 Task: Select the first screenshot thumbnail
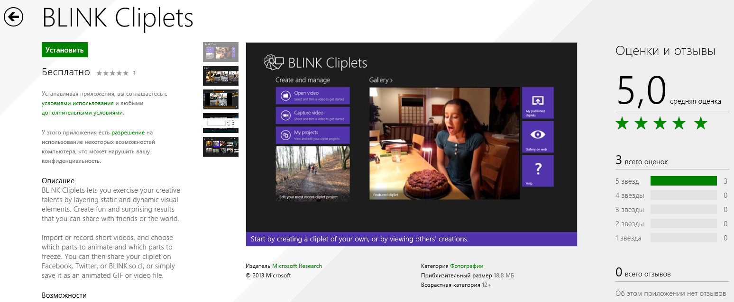[x=220, y=52]
